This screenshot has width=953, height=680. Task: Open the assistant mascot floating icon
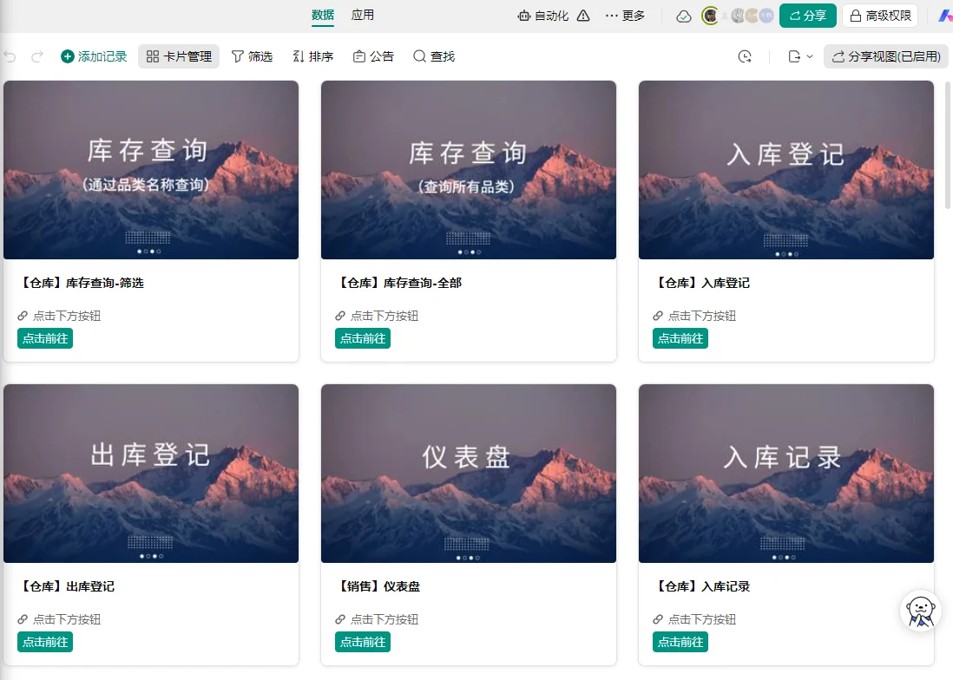tap(920, 611)
